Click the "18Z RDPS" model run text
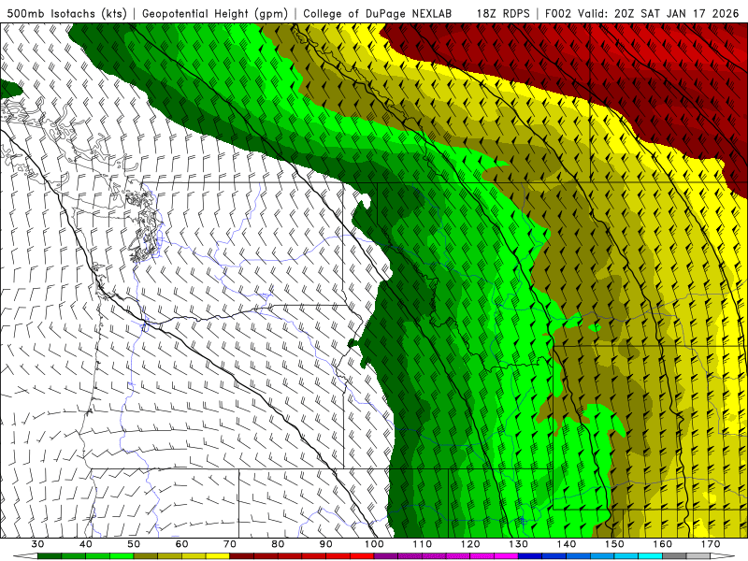 503,13
